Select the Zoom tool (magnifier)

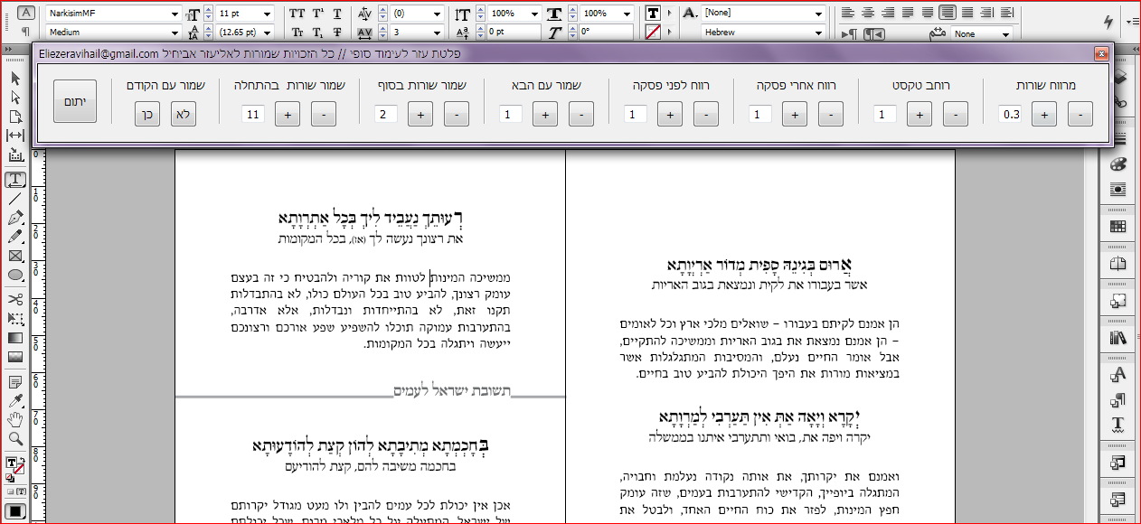[15, 439]
